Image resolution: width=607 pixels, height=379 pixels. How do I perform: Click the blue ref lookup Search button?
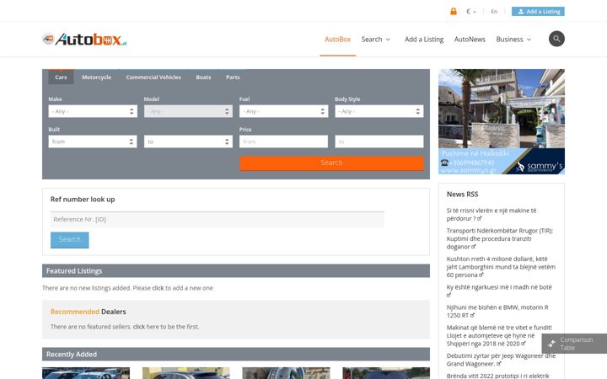pyautogui.click(x=70, y=240)
